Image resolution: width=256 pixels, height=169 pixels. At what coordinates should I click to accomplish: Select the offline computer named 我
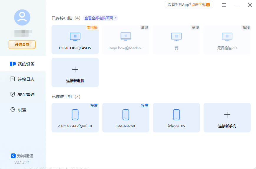pyautogui.click(x=176, y=40)
